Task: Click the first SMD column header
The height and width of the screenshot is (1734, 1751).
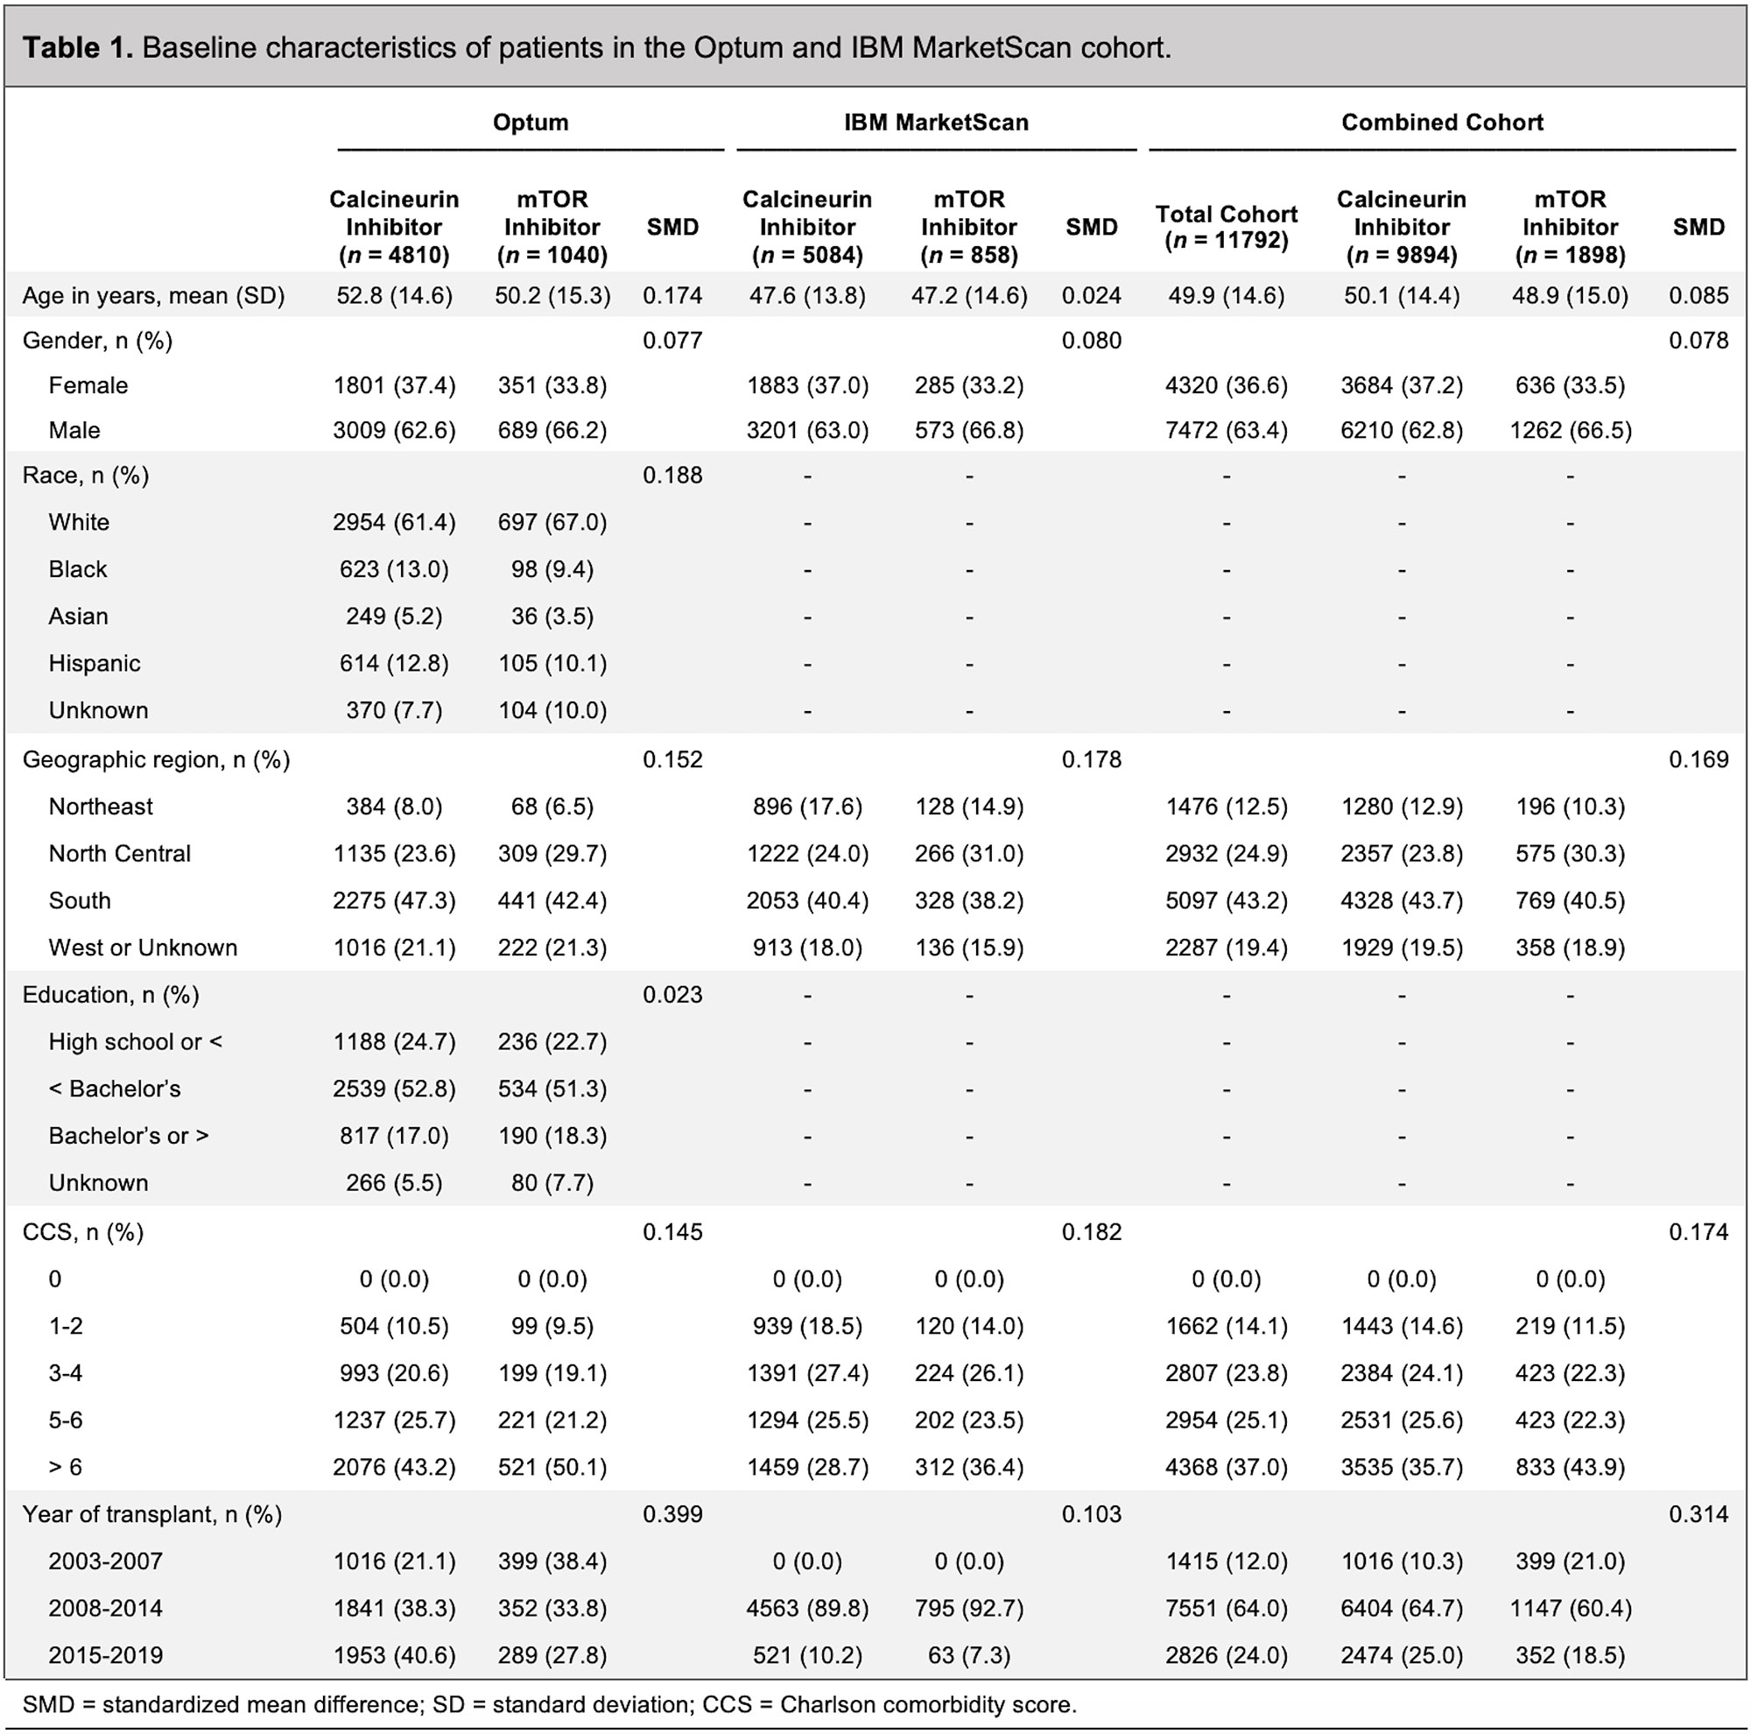Action: coord(672,228)
